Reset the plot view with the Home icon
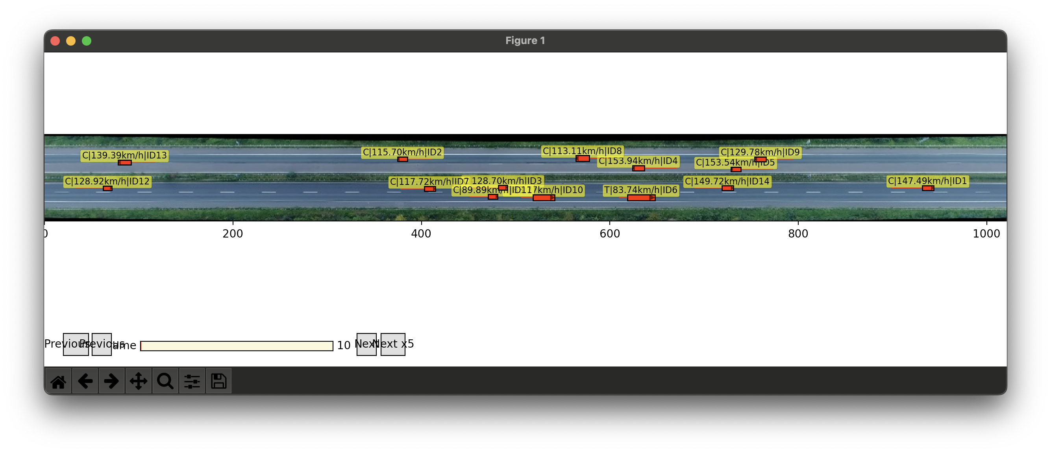Viewport: 1051px width, 453px height. coord(57,380)
